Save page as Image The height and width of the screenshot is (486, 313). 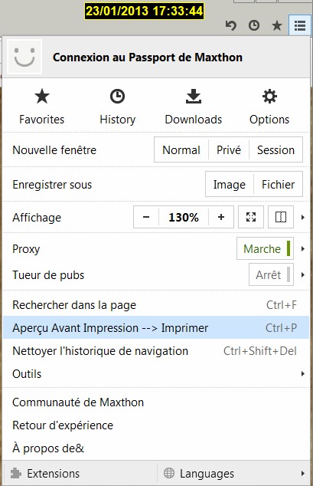click(229, 185)
